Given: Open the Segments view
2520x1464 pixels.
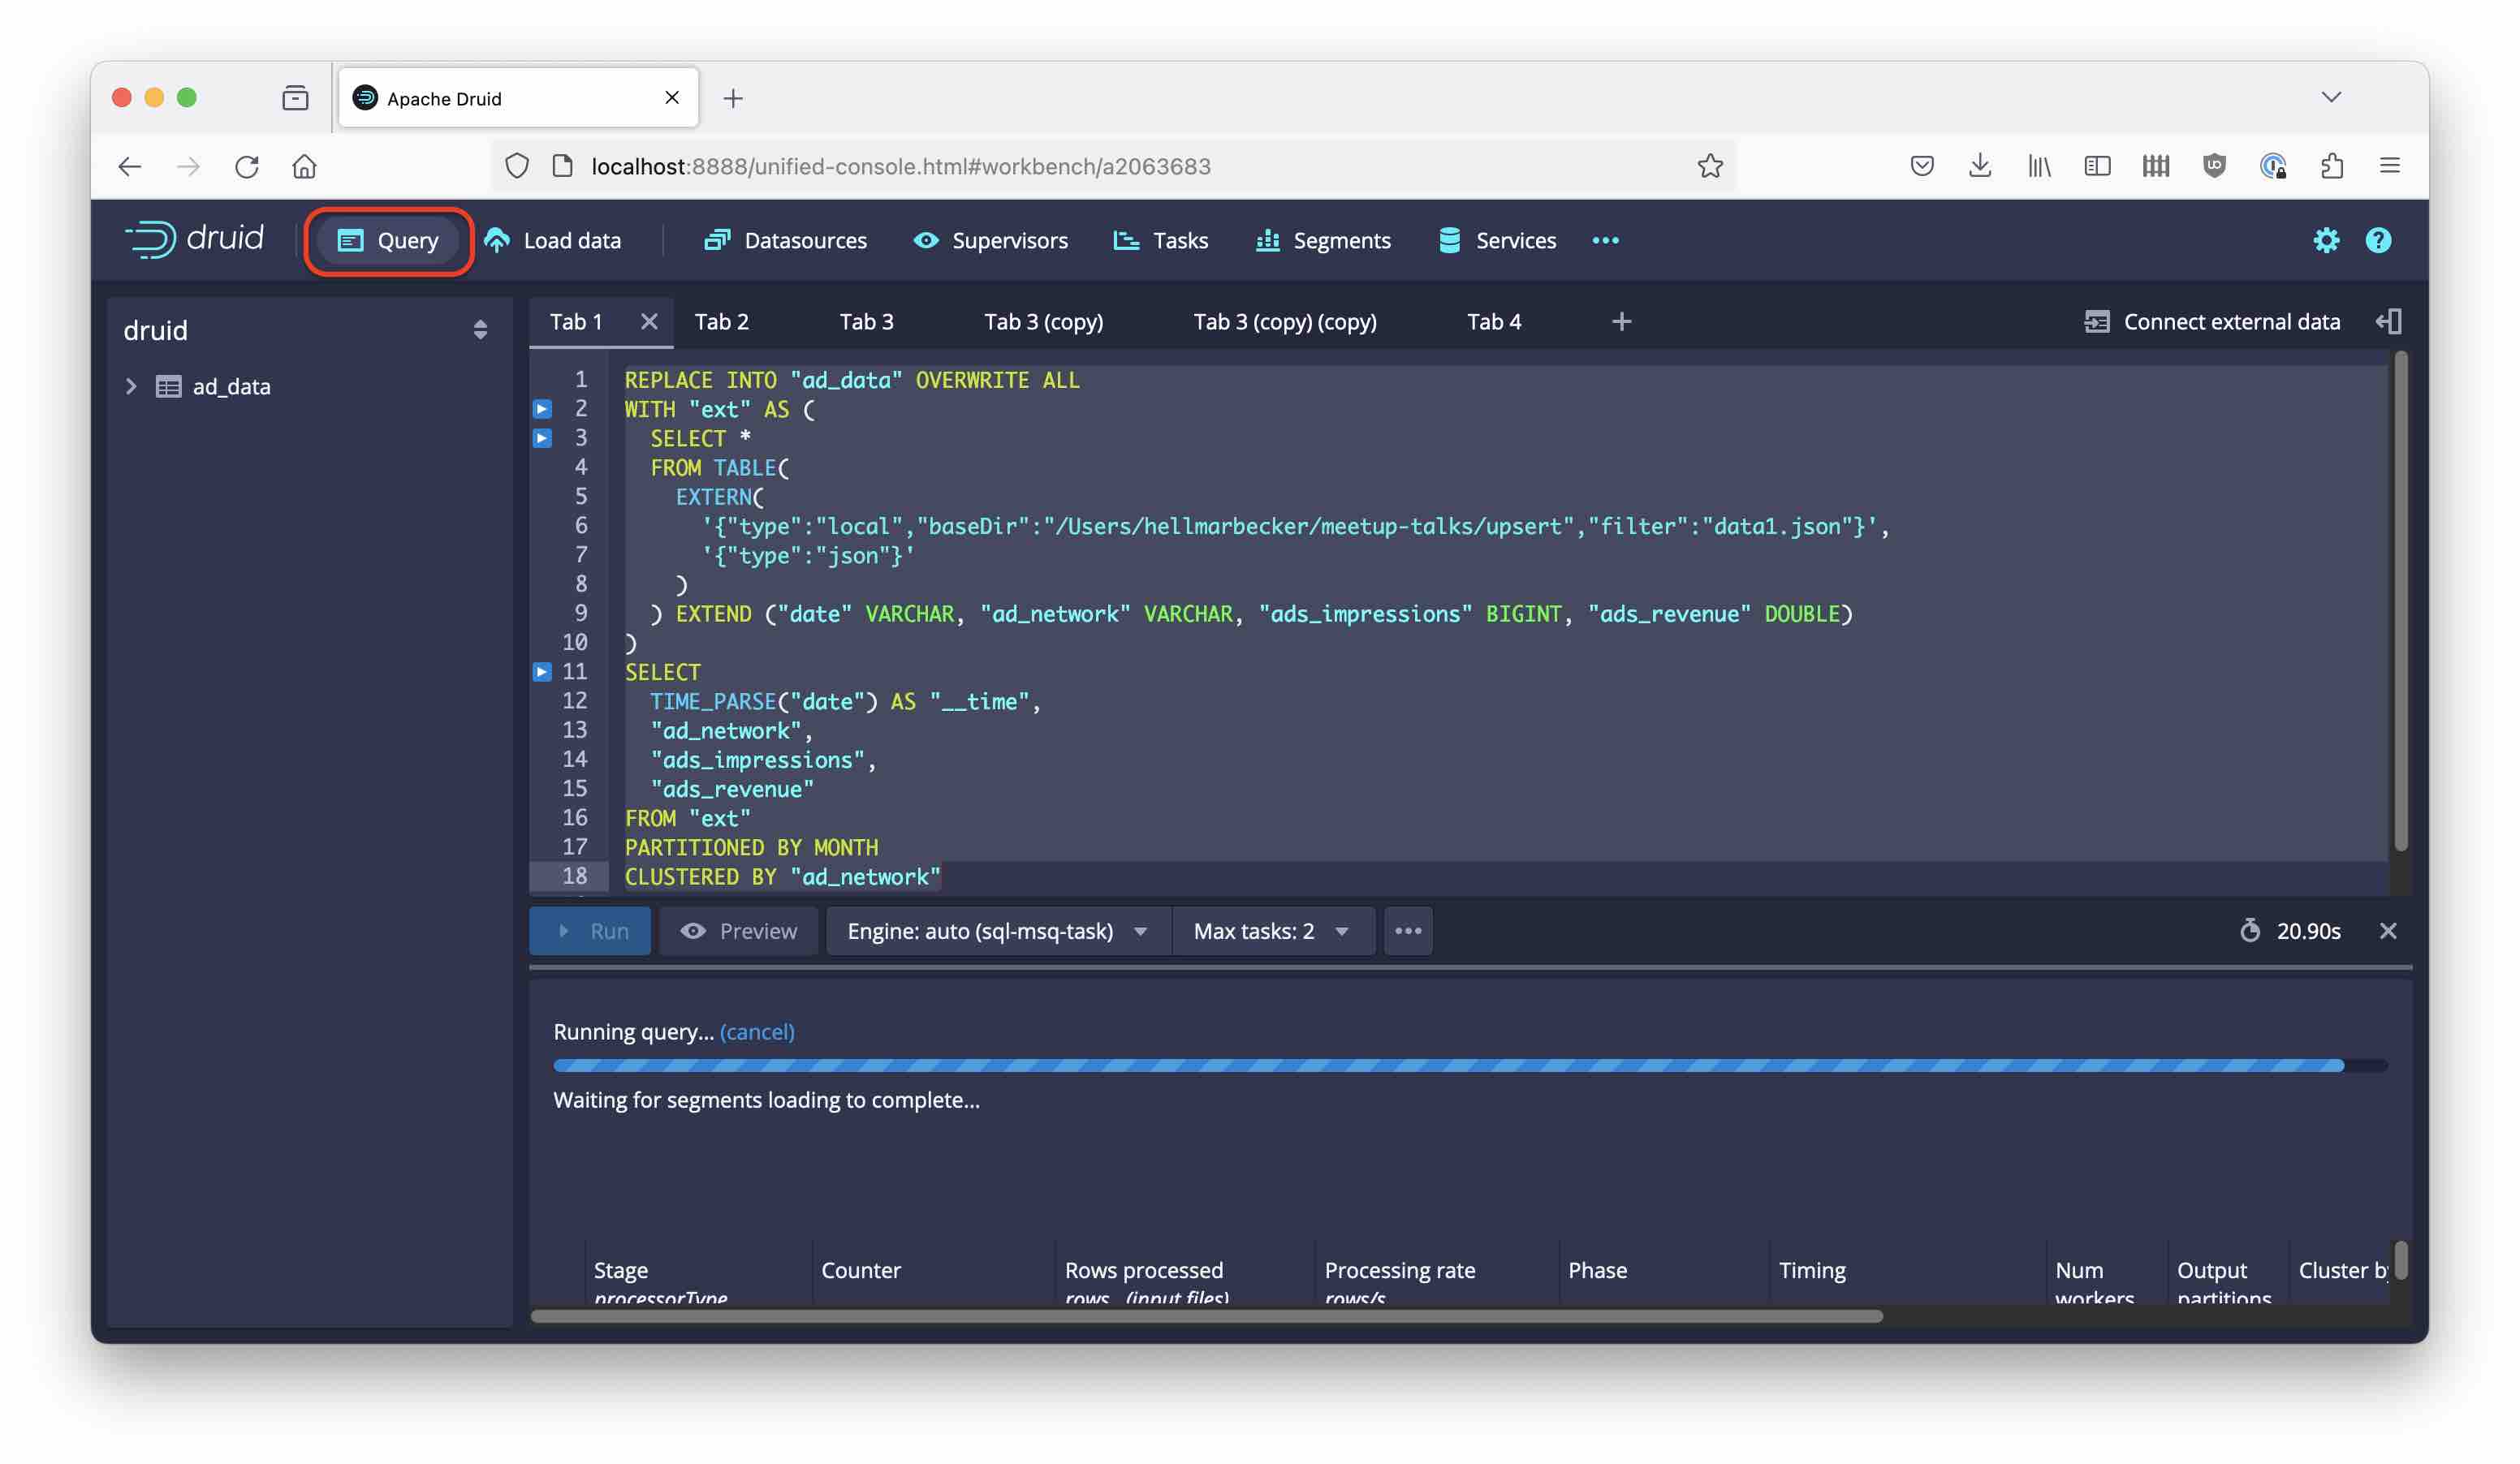Looking at the screenshot, I should (x=1342, y=240).
